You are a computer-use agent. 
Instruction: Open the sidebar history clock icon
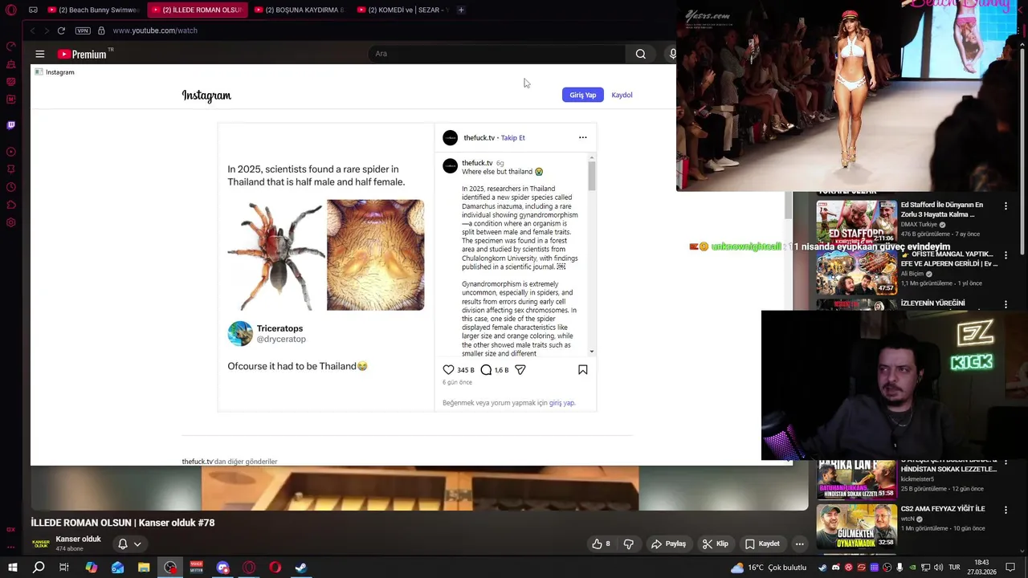pyautogui.click(x=11, y=187)
